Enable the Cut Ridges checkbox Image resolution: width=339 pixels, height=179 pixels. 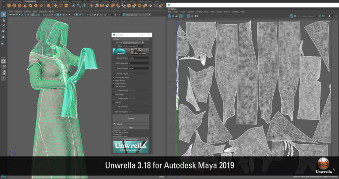[x=113, y=95]
